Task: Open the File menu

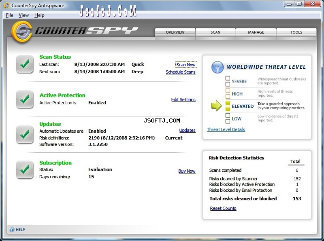Action: (9, 15)
